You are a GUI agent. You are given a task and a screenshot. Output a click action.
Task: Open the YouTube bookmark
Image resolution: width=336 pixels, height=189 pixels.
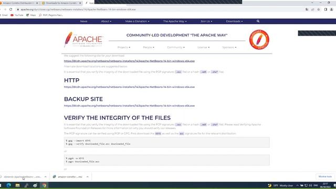coord(17,15)
